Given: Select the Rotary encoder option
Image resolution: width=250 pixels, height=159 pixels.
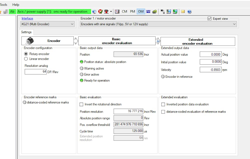Looking at the screenshot, I should (x=26, y=54).
